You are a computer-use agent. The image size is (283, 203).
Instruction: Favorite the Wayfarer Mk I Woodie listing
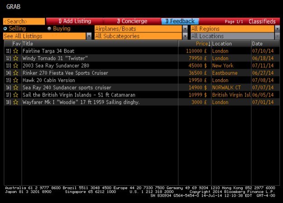click(x=15, y=102)
